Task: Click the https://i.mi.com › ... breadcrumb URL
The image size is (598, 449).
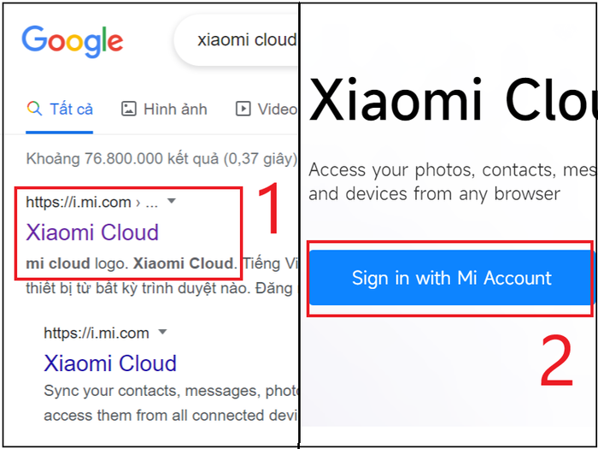Action: coord(91,202)
